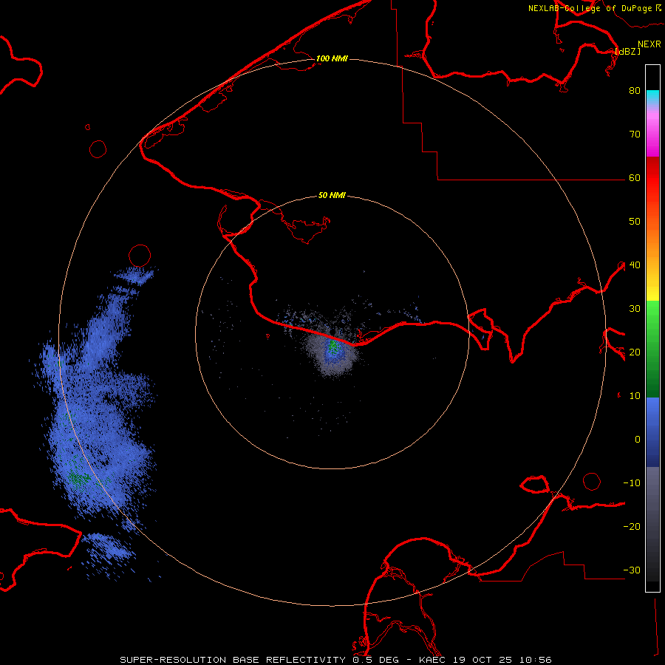
Task: Click the 20 value on the dBZ scale
Action: [x=635, y=352]
